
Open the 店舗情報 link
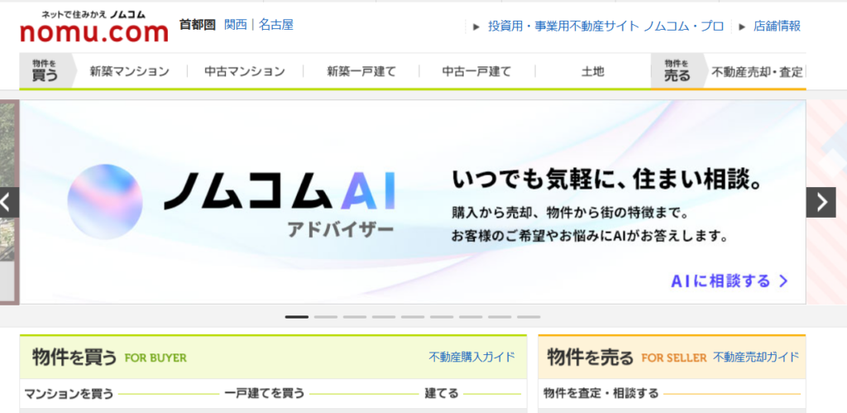[777, 26]
